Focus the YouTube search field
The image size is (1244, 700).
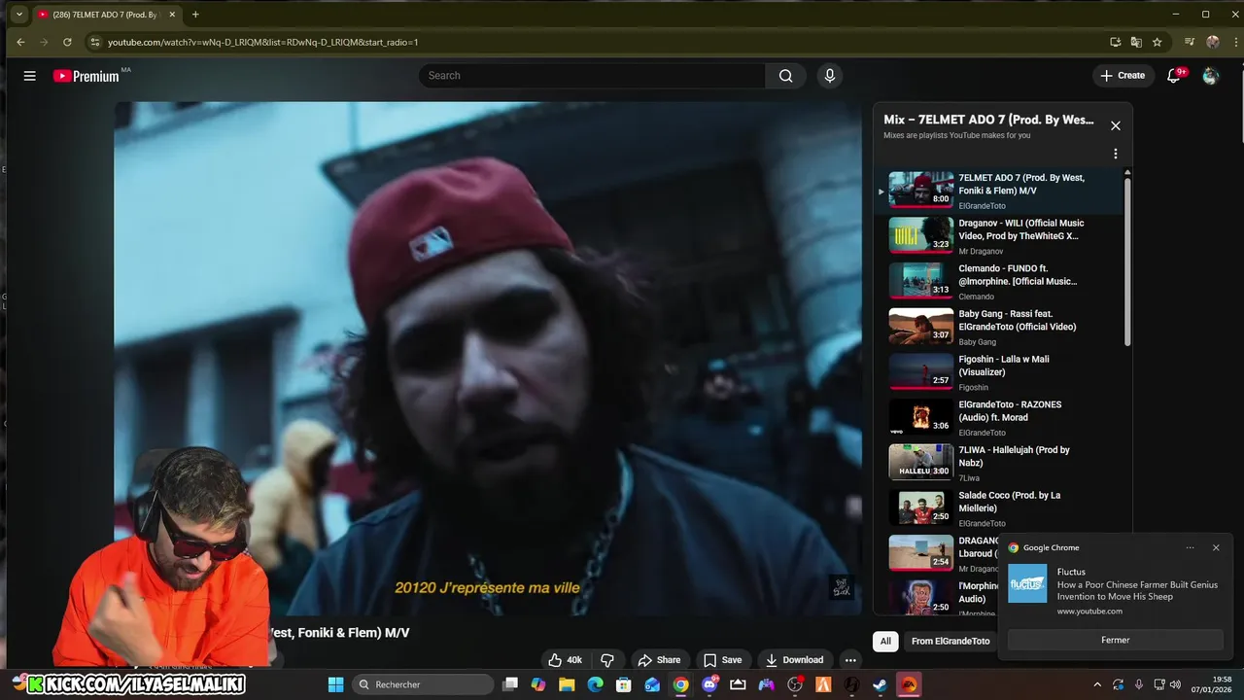tap(593, 76)
